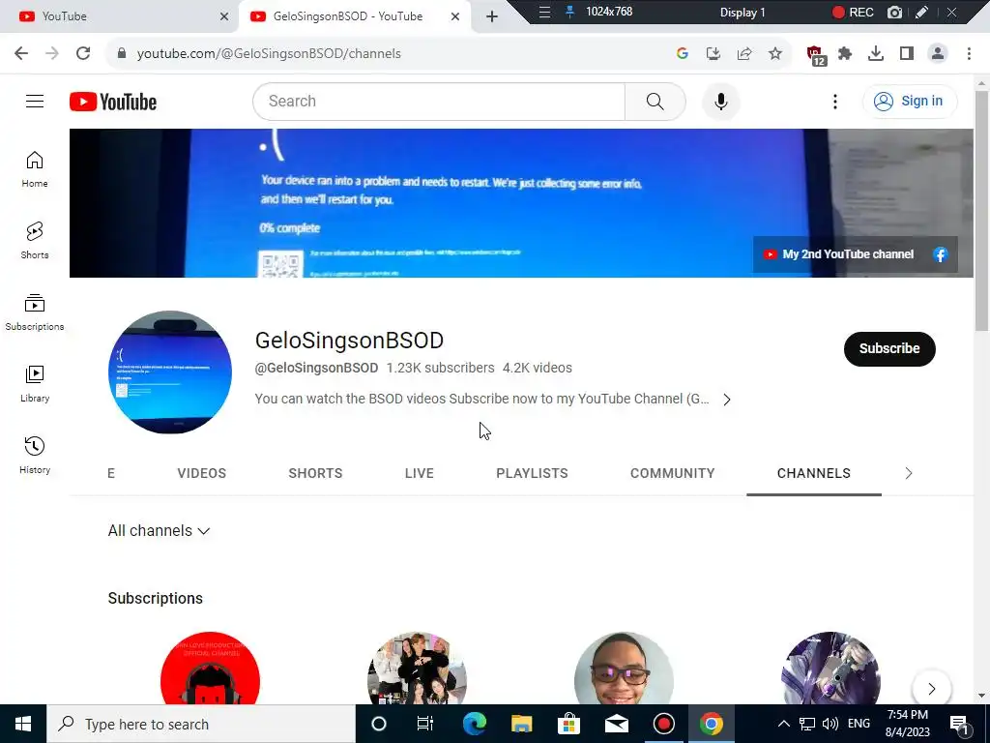This screenshot has width=990, height=743.
Task: Open Subscriptions in the sidebar
Action: coord(35,312)
